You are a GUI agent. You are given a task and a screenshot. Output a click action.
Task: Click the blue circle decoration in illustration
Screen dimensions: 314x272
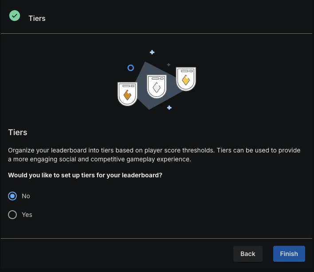(130, 68)
